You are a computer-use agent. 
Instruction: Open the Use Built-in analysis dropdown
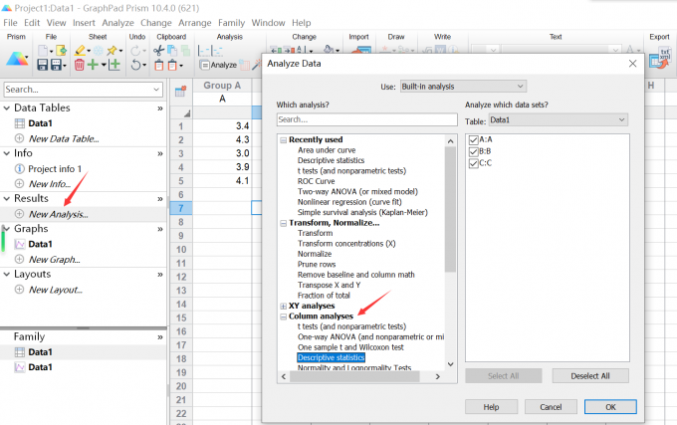462,87
